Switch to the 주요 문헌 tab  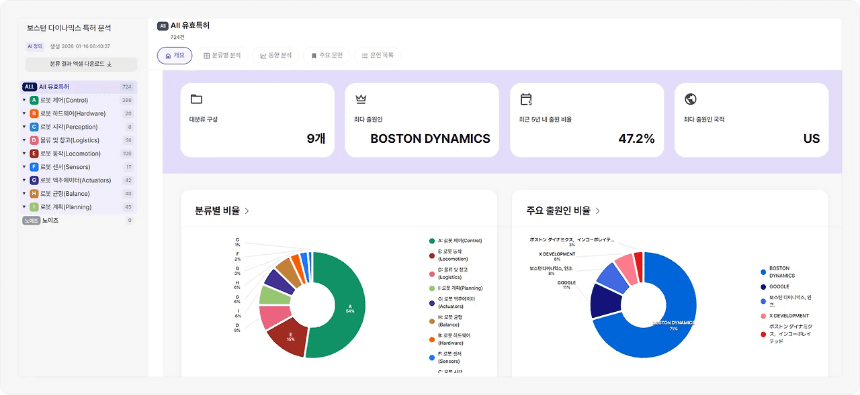pos(327,56)
